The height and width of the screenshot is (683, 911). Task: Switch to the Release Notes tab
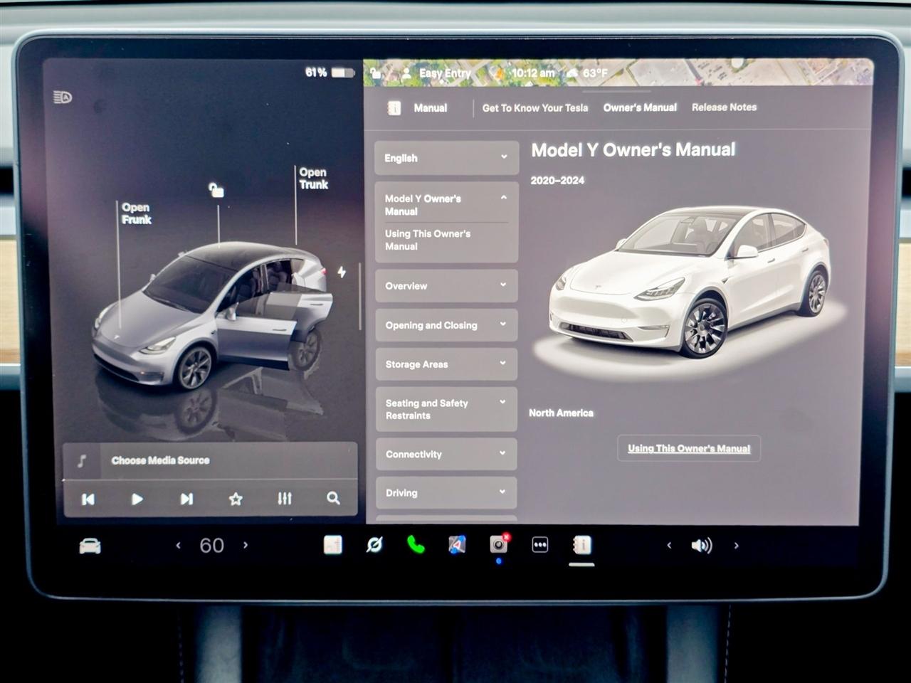click(724, 107)
